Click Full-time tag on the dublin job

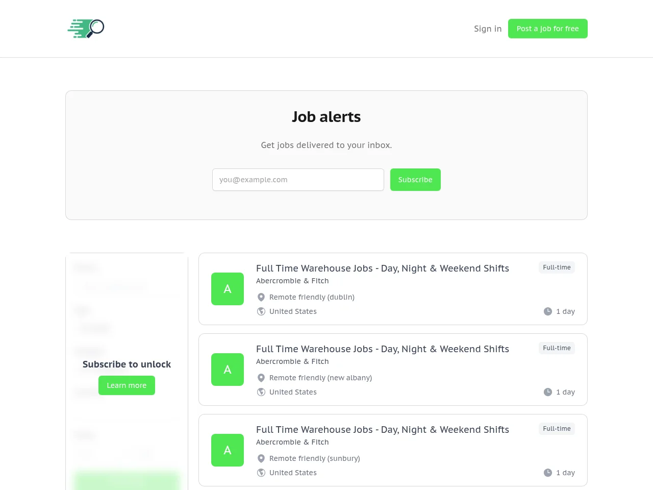tap(557, 267)
